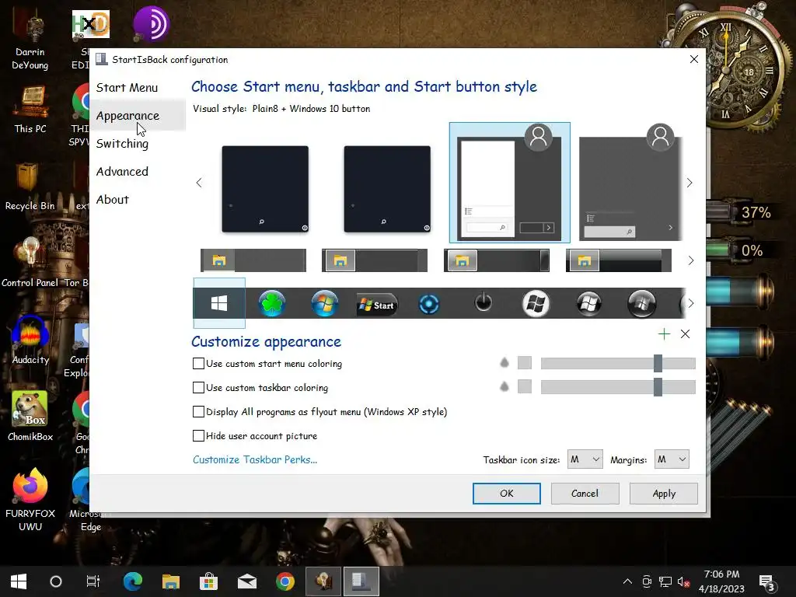Image resolution: width=796 pixels, height=597 pixels.
Task: Select the first taskbar style thumbnail
Action: pyautogui.click(x=253, y=260)
